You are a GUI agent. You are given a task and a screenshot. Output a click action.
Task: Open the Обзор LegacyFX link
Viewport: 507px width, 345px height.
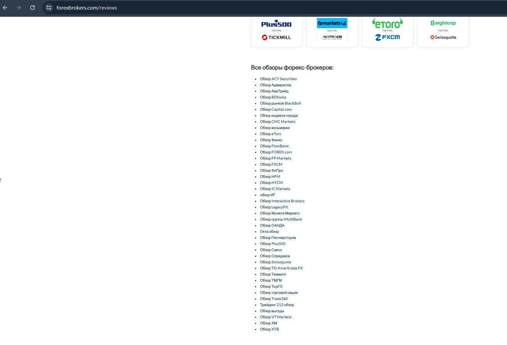274,207
